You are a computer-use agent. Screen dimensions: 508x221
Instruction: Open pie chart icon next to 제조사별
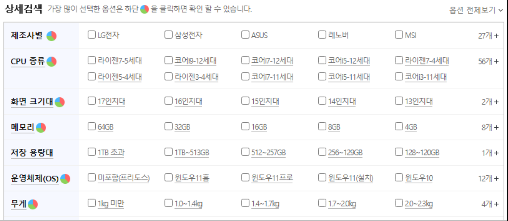tap(51, 36)
